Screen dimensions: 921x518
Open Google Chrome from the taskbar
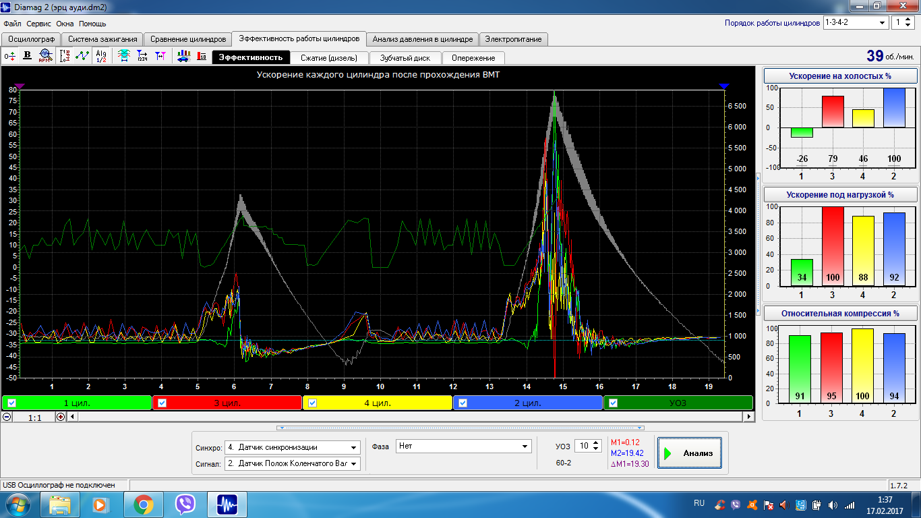pyautogui.click(x=142, y=504)
